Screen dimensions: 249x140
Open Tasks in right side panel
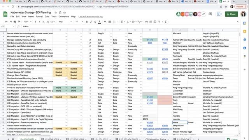click(x=245, y=40)
